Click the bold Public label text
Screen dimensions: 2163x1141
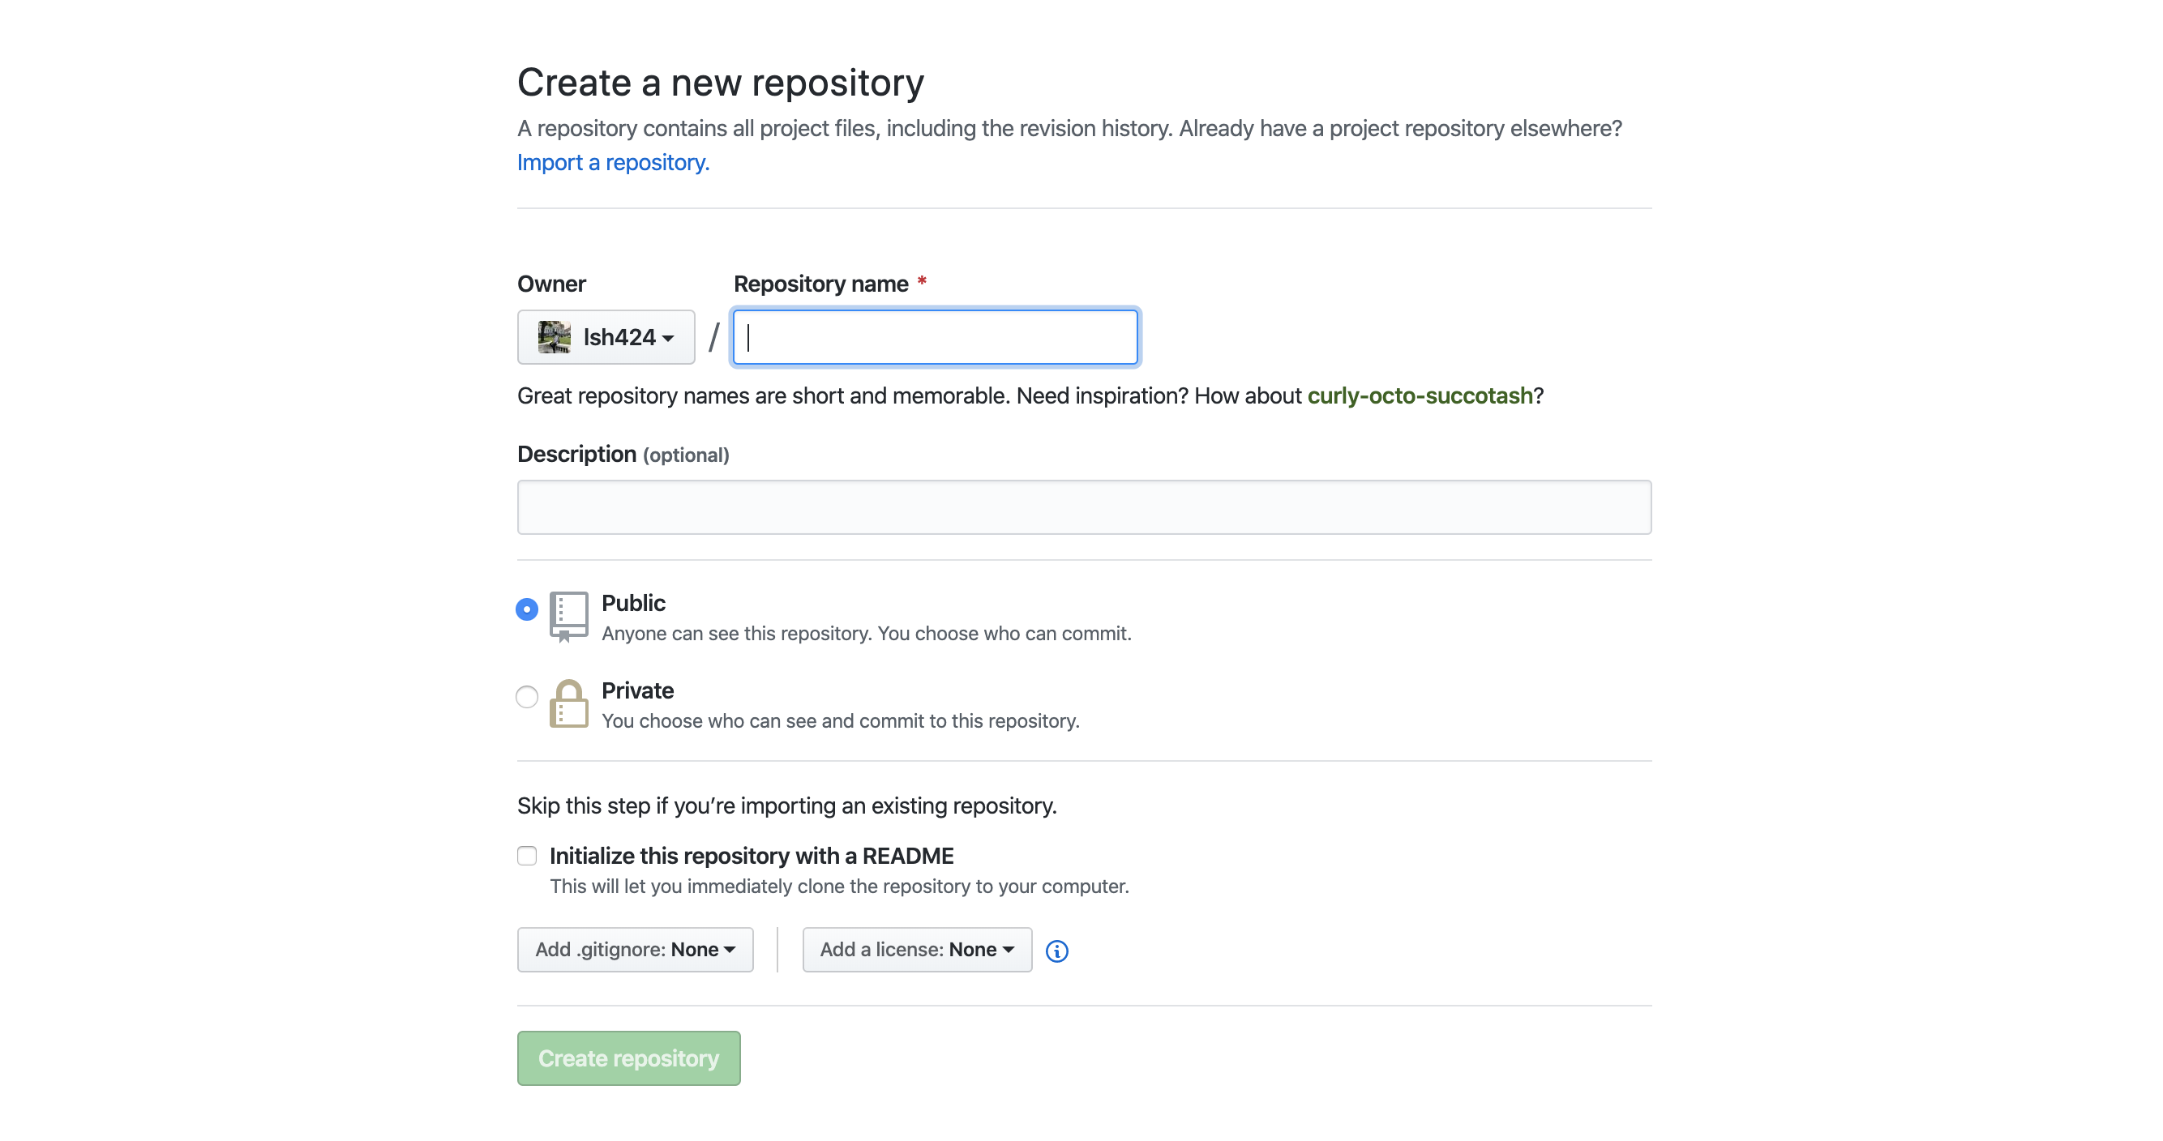(633, 603)
